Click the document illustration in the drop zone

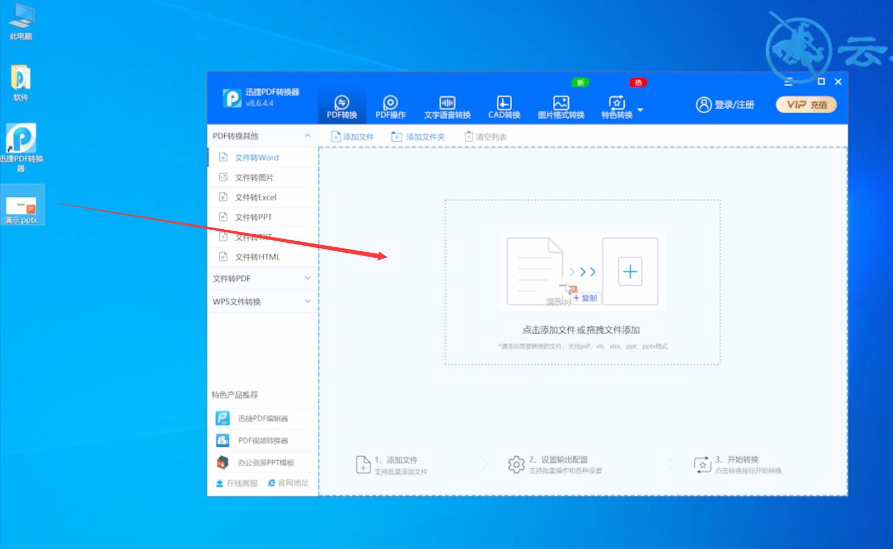tap(535, 271)
